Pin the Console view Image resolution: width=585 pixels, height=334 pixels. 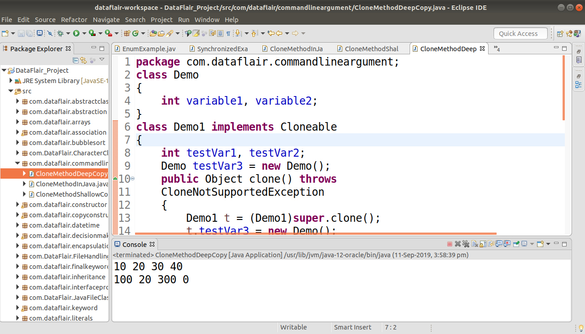(x=515, y=244)
